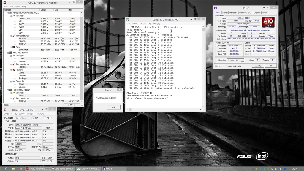The height and width of the screenshot is (171, 304).
Task: Switch to SPD tab in CPU-Z
Action: 249,12
